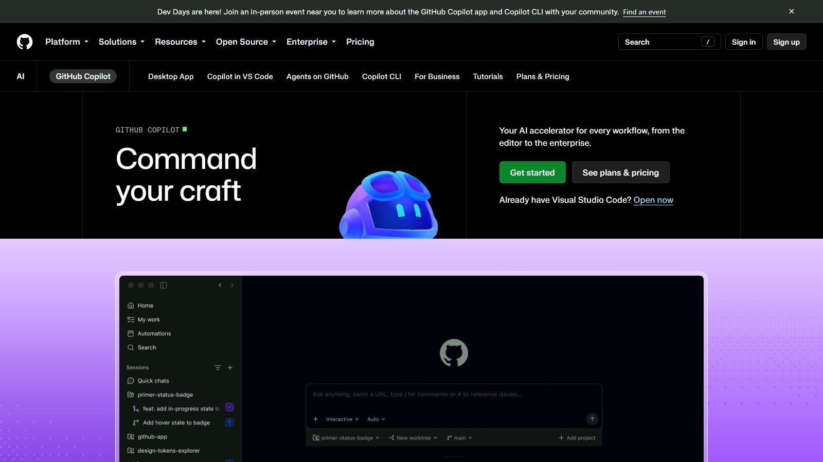Go to Agents on GitHub
823x462 pixels.
317,76
